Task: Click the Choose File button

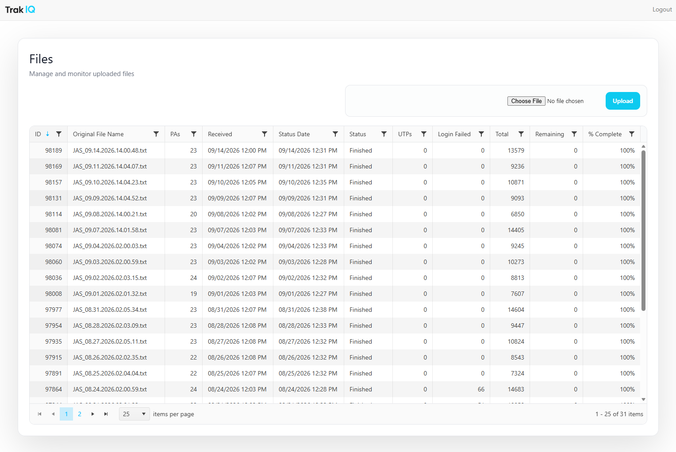Action: pos(526,101)
